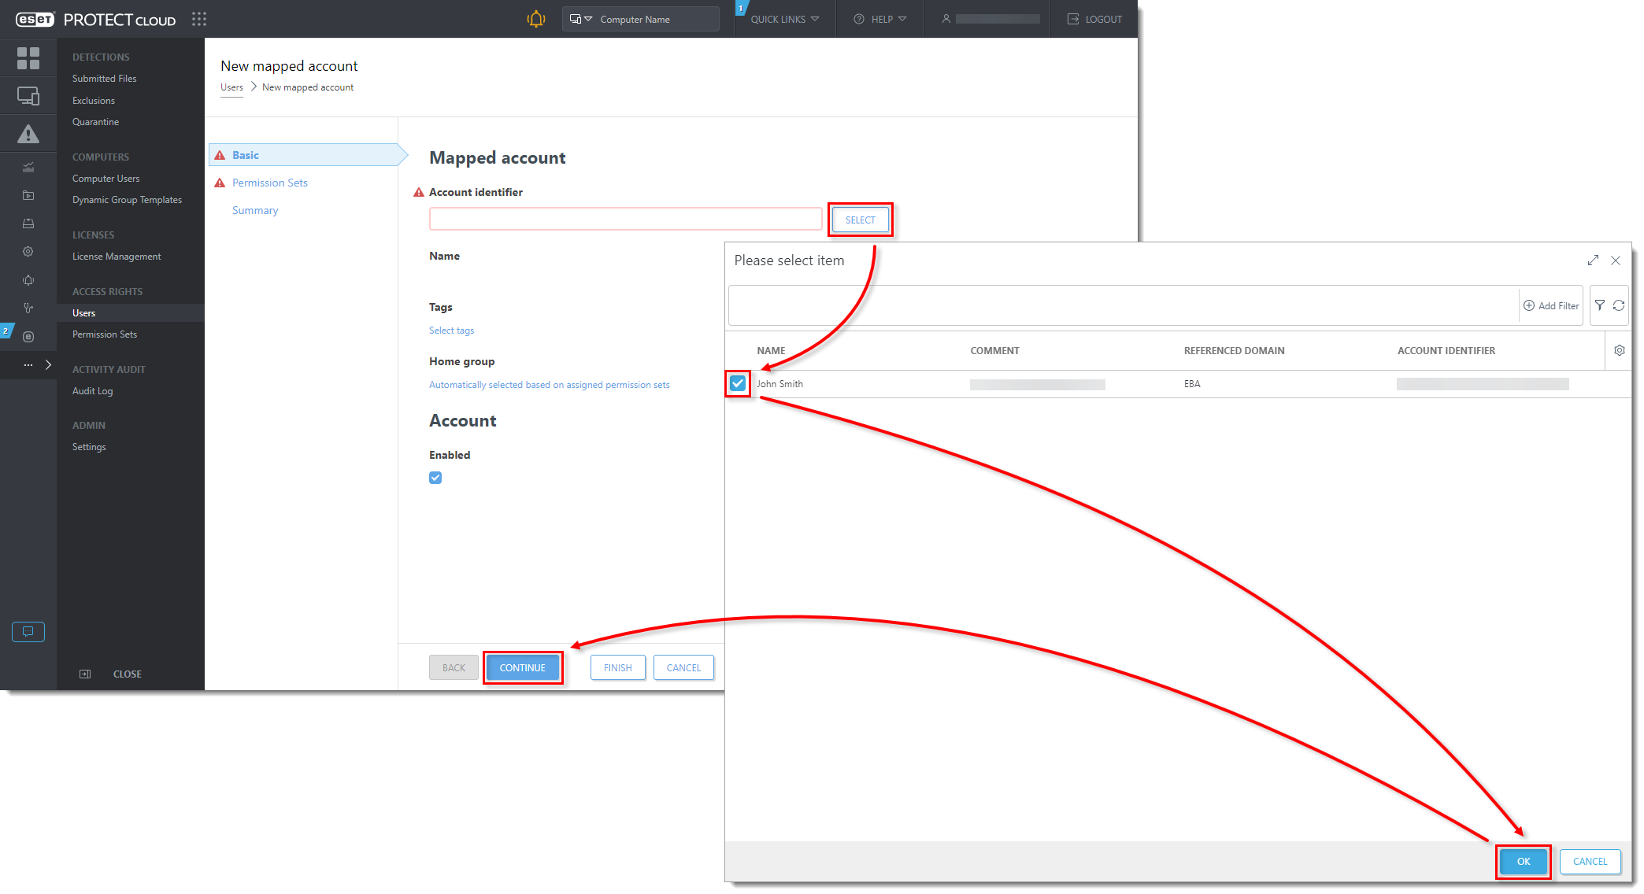Click the filter funnel icon in dialog
1644x894 pixels.
[1600, 305]
